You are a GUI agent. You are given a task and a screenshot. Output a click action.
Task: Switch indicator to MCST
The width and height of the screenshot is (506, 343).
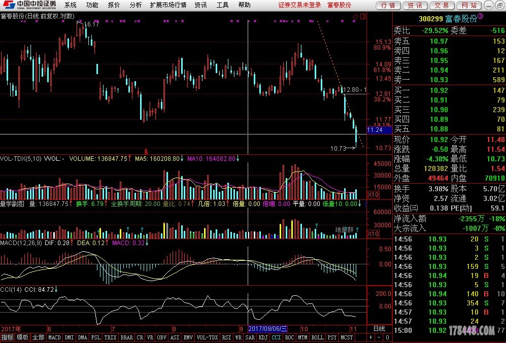point(347,337)
